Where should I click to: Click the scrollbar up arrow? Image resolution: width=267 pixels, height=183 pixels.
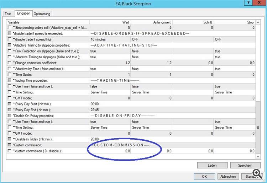[x=258, y=22]
